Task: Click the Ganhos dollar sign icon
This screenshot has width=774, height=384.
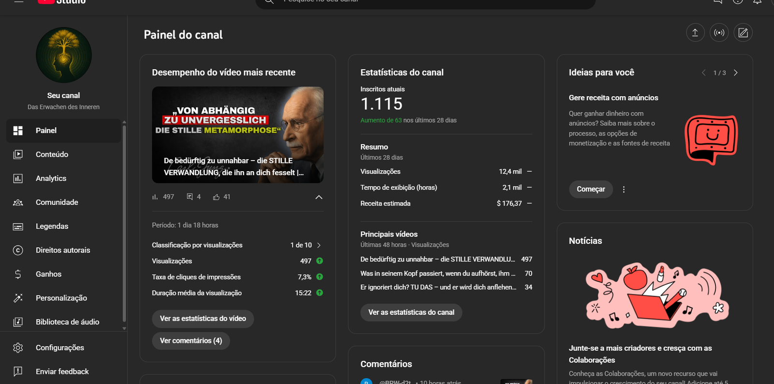Action: [18, 274]
